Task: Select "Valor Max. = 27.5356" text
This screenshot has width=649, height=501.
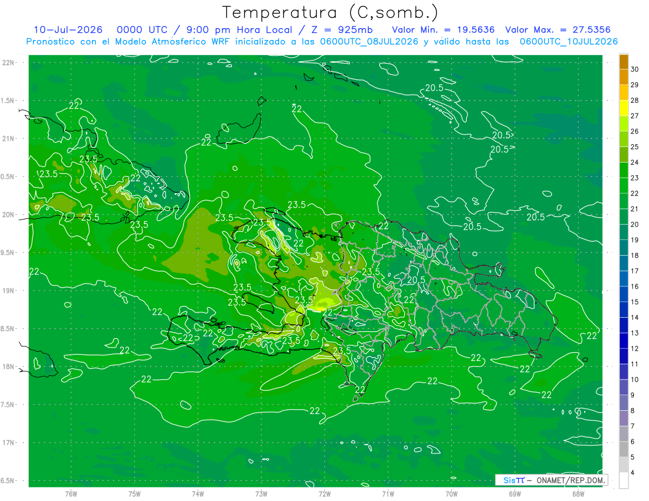Action: tap(559, 30)
